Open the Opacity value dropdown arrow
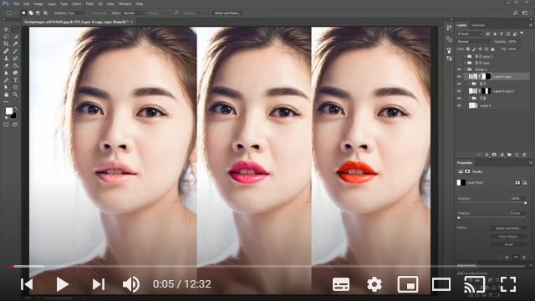 (x=521, y=42)
